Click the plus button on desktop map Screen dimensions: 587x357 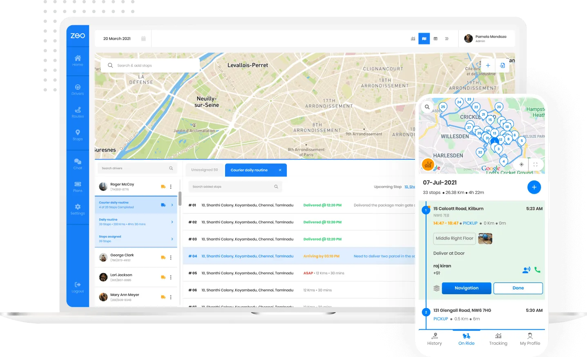(488, 65)
